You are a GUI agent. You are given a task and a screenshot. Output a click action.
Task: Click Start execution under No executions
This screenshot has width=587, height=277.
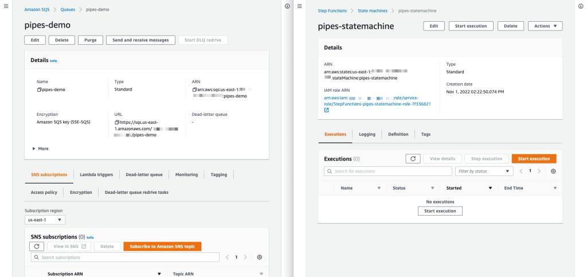point(440,211)
